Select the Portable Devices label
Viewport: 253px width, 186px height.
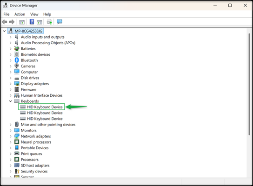tap(35, 148)
